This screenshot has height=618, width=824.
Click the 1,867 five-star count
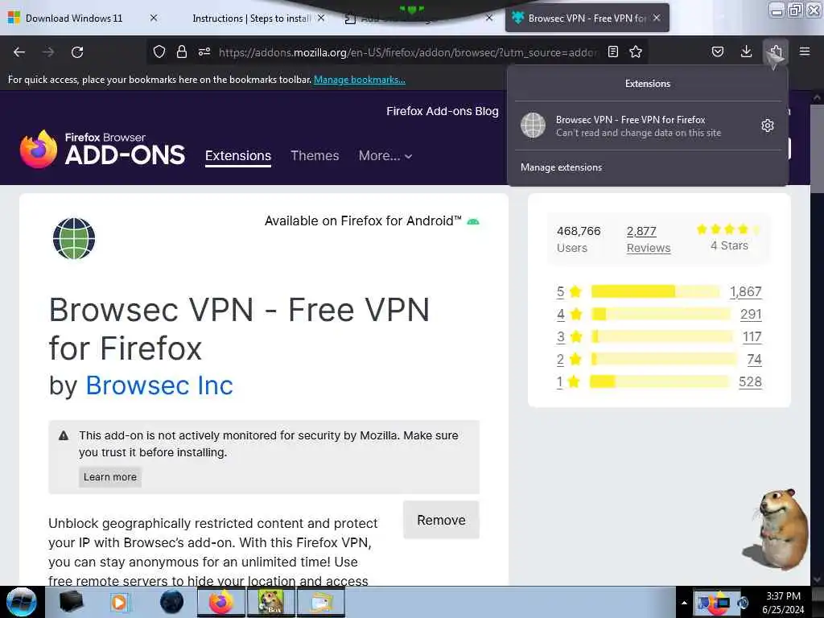(746, 291)
